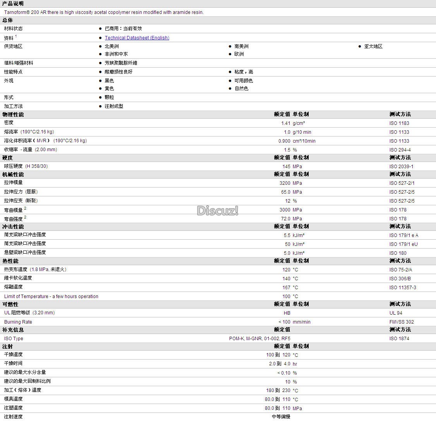The image size is (436, 421).
Task: Select the '熔流率 (190°C/2.16 kg)' row label
Action: tap(29, 132)
